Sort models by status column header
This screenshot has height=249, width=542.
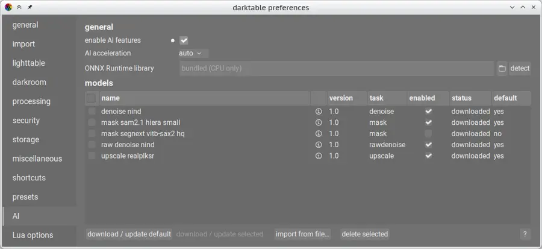point(470,98)
